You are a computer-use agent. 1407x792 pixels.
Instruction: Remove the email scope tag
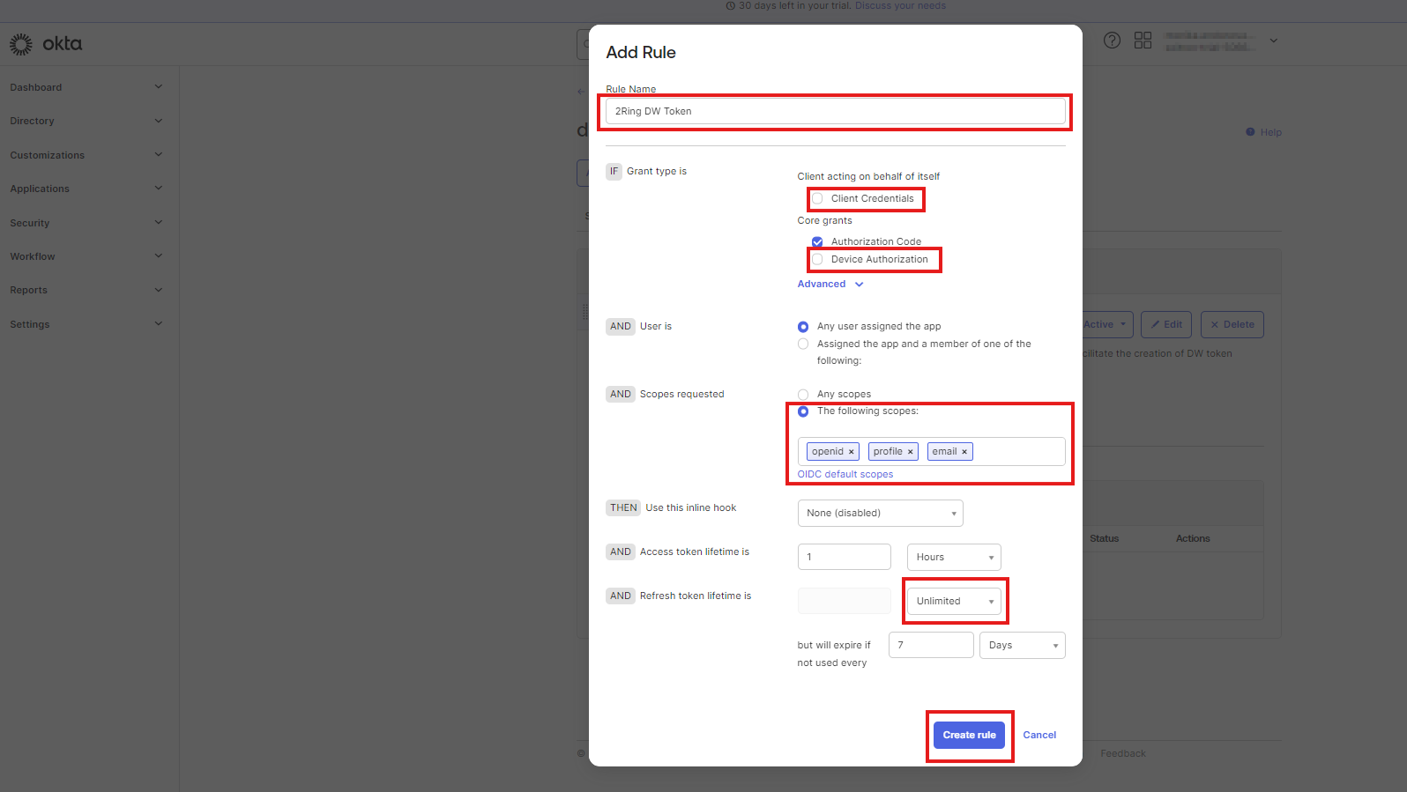(x=964, y=452)
